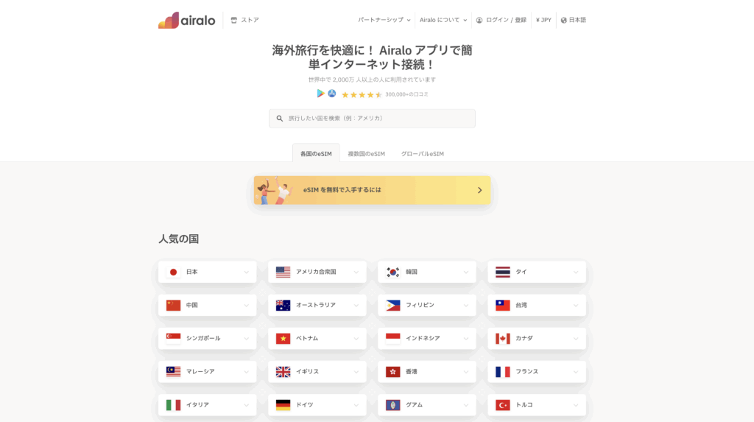Click the China flag icon
754x422 pixels.
pyautogui.click(x=173, y=305)
